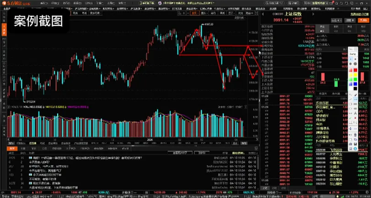Select the outlined rectangle tool in palette

[x=351, y=104]
